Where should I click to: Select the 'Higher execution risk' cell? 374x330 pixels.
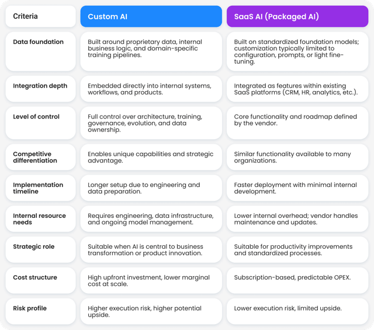[x=151, y=311]
